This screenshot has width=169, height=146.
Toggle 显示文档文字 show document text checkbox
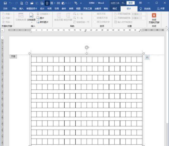[x=95, y=22]
